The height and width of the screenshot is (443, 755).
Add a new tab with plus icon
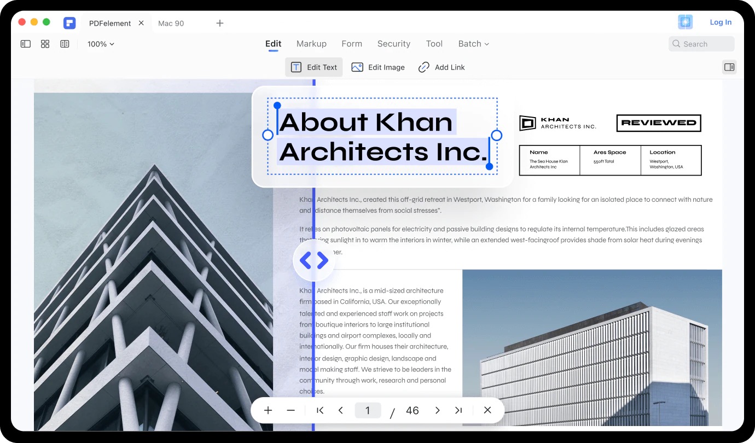coord(219,23)
